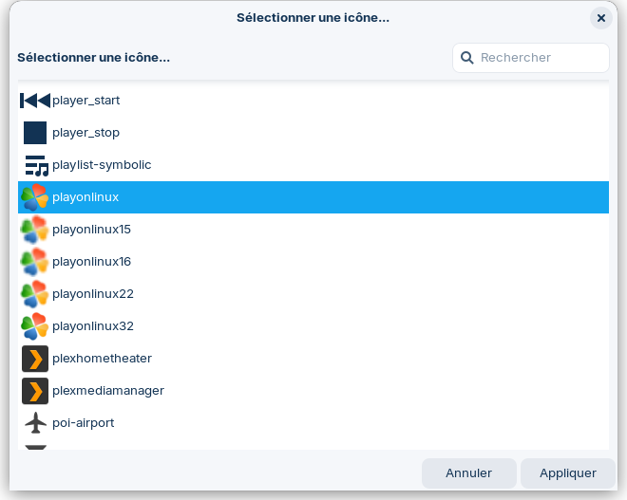Click the player_stop square icon
627x500 pixels.
[x=35, y=133]
